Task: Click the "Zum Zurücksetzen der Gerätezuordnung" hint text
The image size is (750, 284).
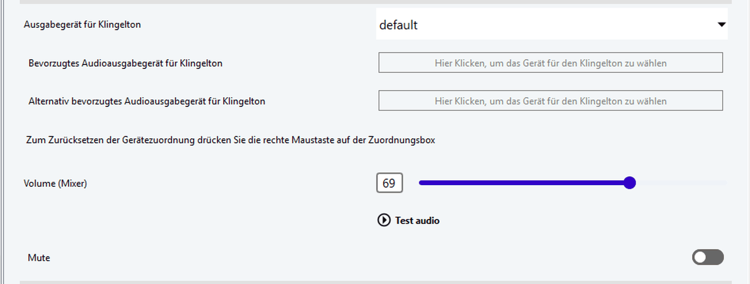Action: tap(230, 140)
